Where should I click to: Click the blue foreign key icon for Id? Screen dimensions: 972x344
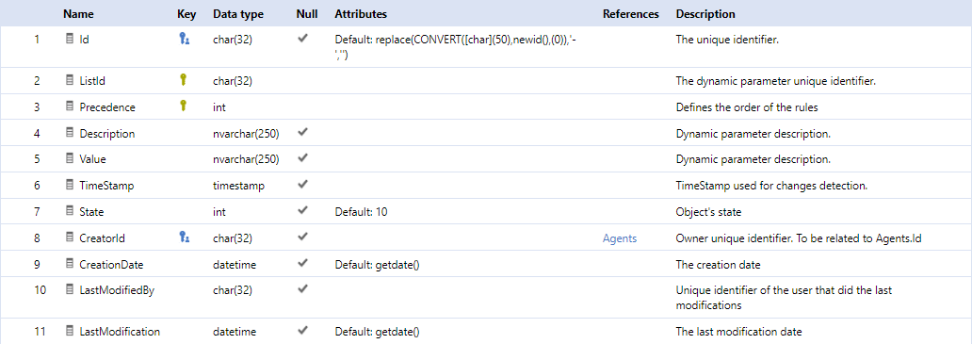click(x=184, y=39)
